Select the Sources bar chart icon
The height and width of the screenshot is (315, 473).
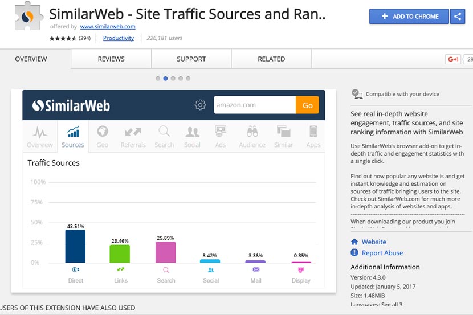74,132
